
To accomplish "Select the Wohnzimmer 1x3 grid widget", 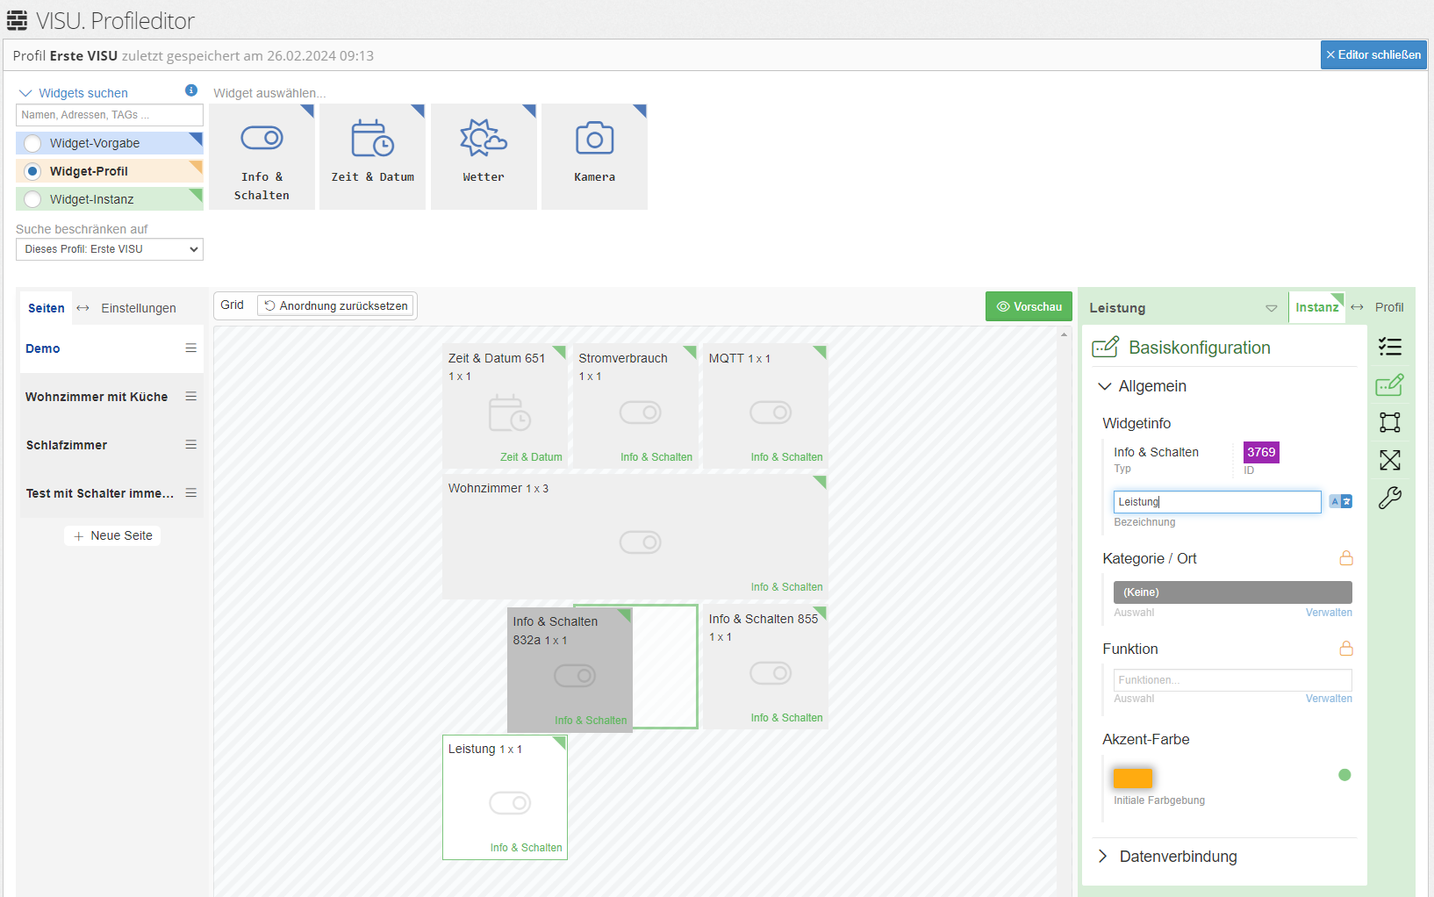I will point(635,536).
